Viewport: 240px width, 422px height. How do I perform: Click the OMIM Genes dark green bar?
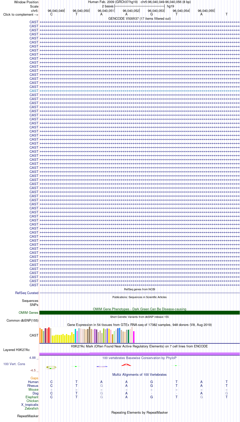click(x=139, y=313)
